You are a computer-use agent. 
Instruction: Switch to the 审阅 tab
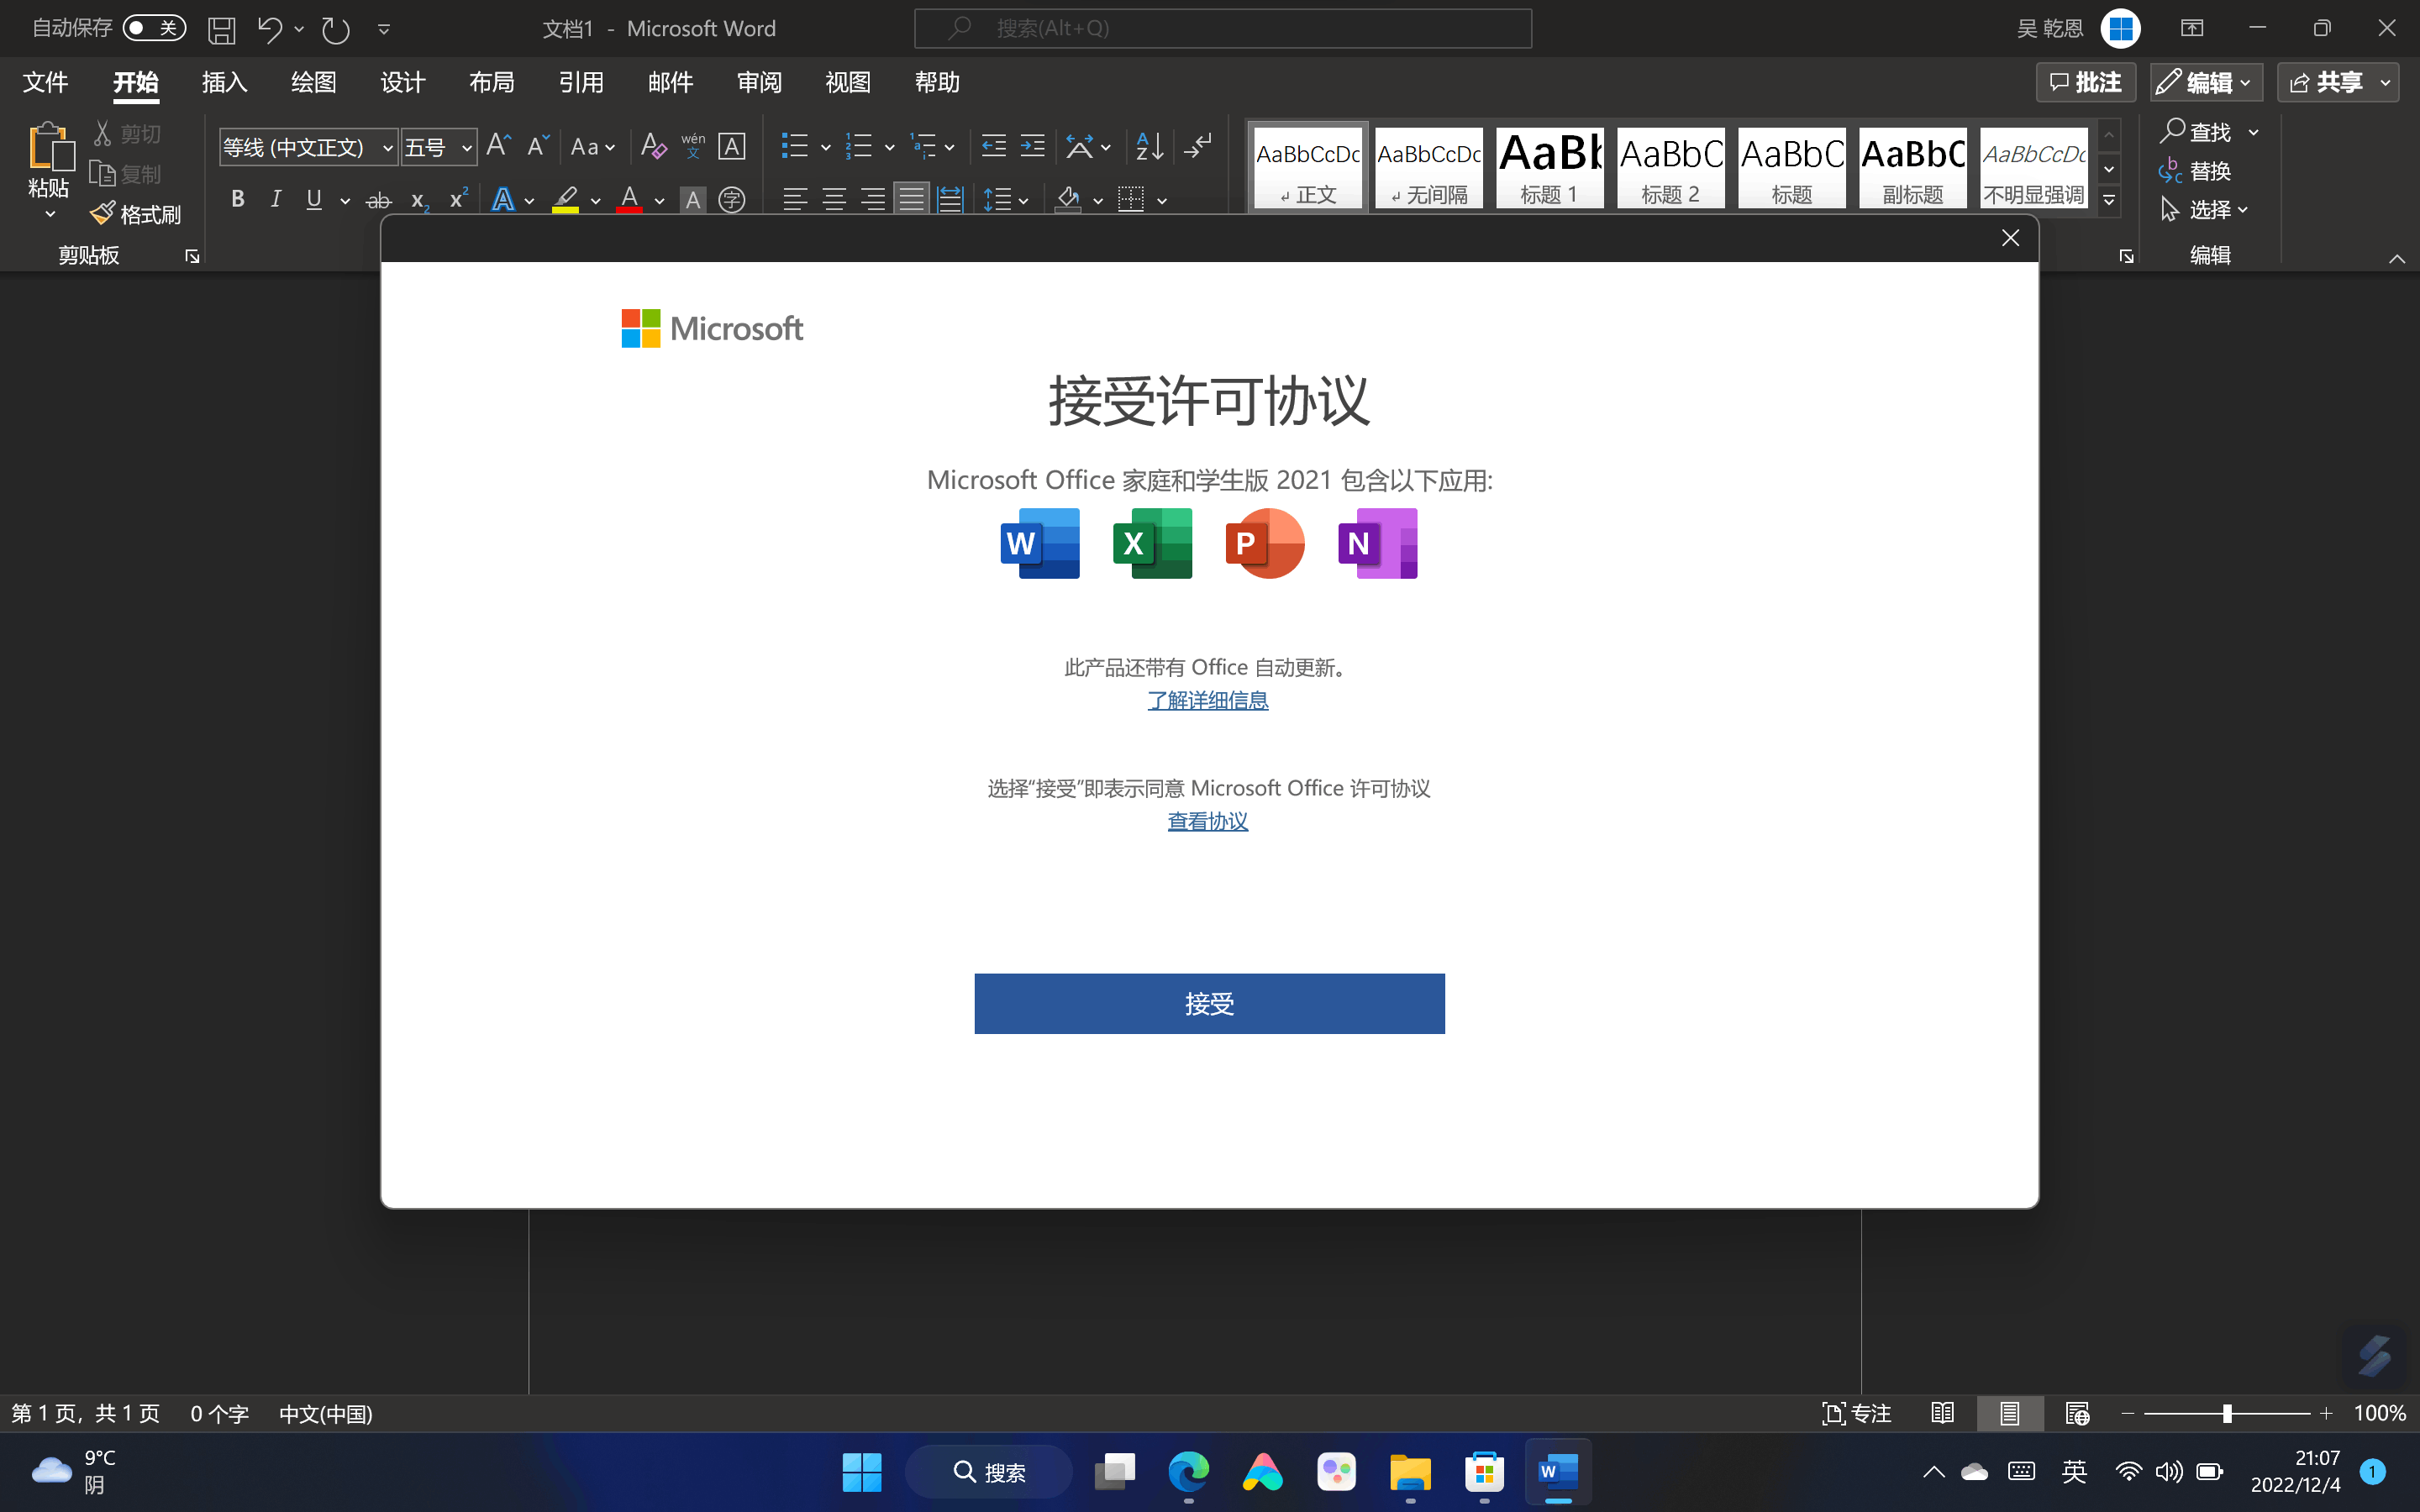(x=759, y=82)
